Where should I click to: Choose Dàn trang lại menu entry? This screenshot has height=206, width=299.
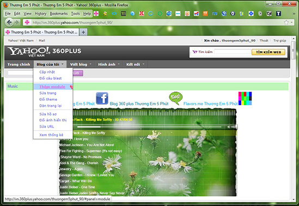(50, 106)
